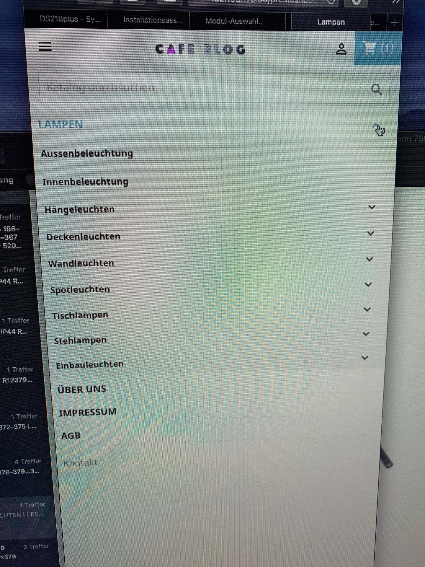The height and width of the screenshot is (567, 425).
Task: Expand the Spotleuchten submenu
Action: point(368,285)
